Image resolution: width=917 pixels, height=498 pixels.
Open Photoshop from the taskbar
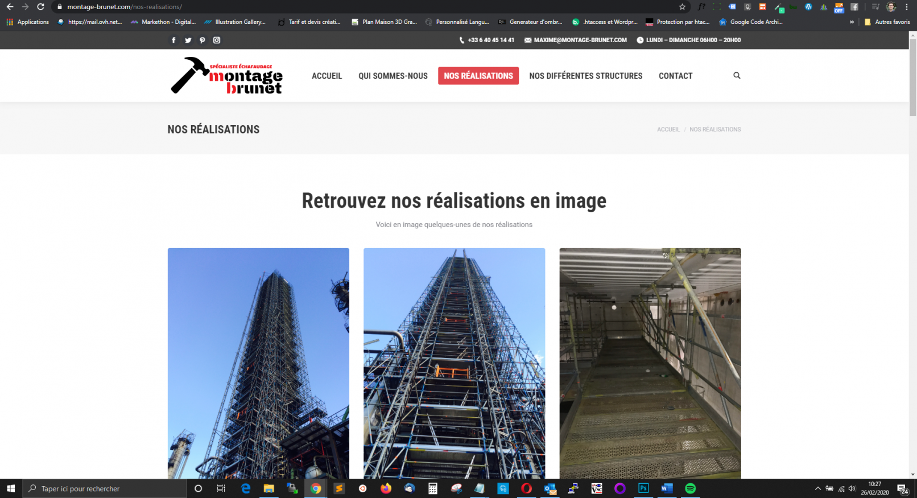(x=643, y=488)
